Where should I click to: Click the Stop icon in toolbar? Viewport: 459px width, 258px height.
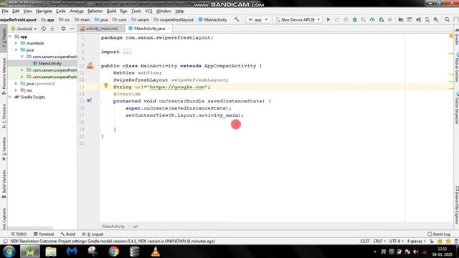tap(389, 19)
